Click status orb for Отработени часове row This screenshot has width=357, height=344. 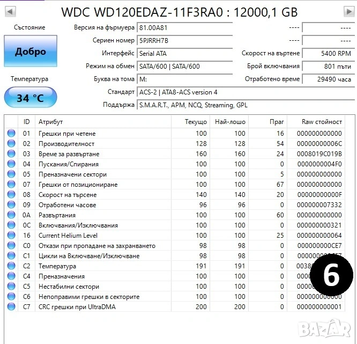click(11, 205)
